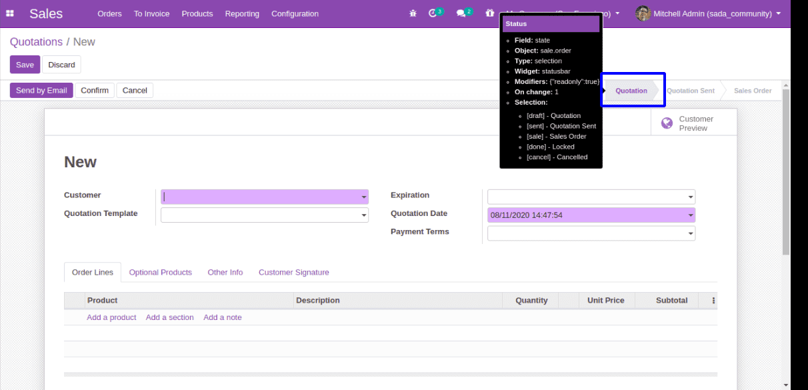Screen dimensions: 808x390
Task: Sort by Unit Price column header
Action: 607,301
